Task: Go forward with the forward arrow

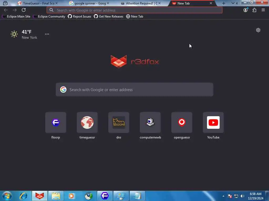Action: (x=15, y=10)
